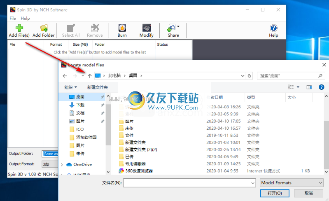Open the File menu

[13, 18]
